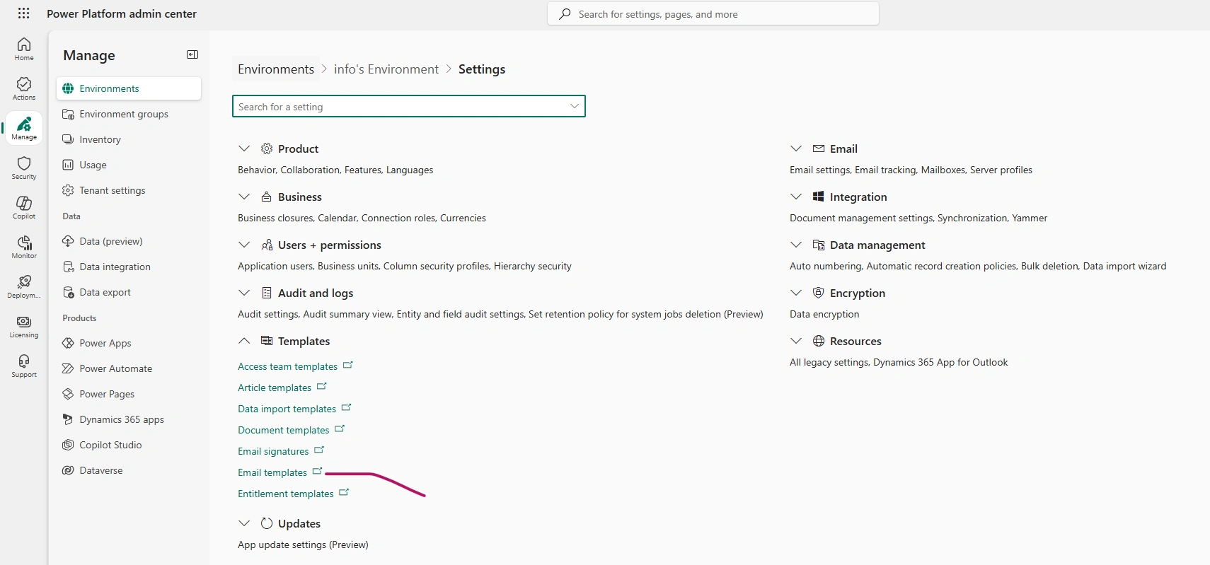1210x565 pixels.
Task: Open Usage menu item
Action: pyautogui.click(x=129, y=165)
